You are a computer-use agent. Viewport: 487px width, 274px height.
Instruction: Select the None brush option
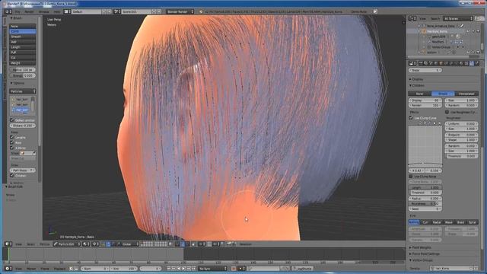pos(23,26)
